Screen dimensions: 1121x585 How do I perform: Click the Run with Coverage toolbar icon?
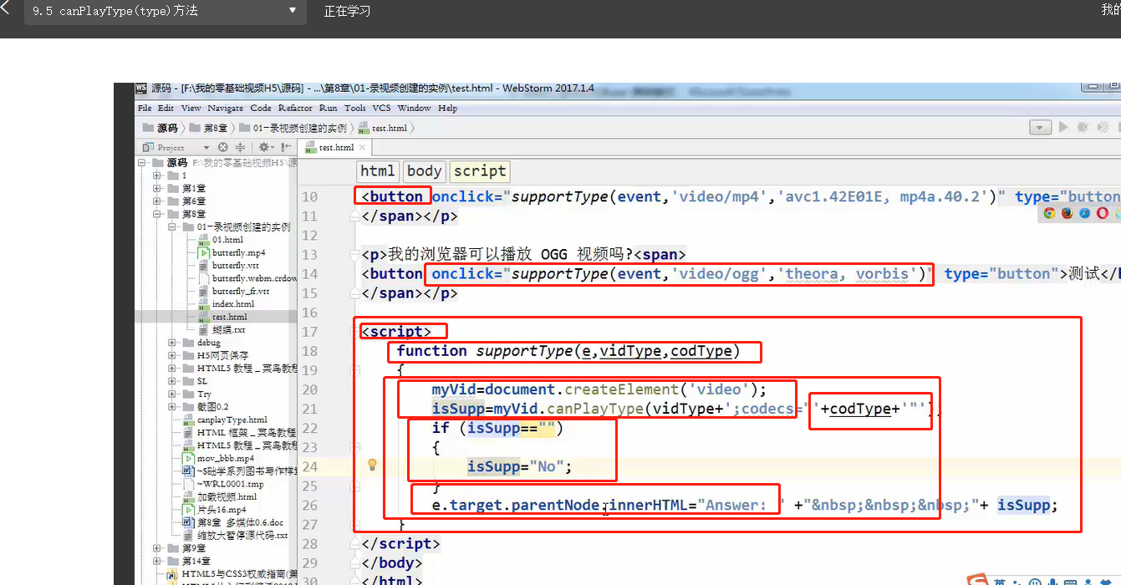pyautogui.click(x=1103, y=128)
